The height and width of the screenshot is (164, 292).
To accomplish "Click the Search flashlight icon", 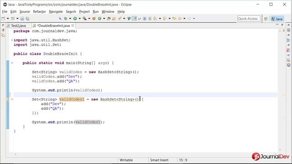I will [x=120, y=19].
